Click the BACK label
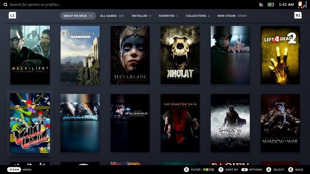The height and width of the screenshot is (174, 310). coord(299,170)
